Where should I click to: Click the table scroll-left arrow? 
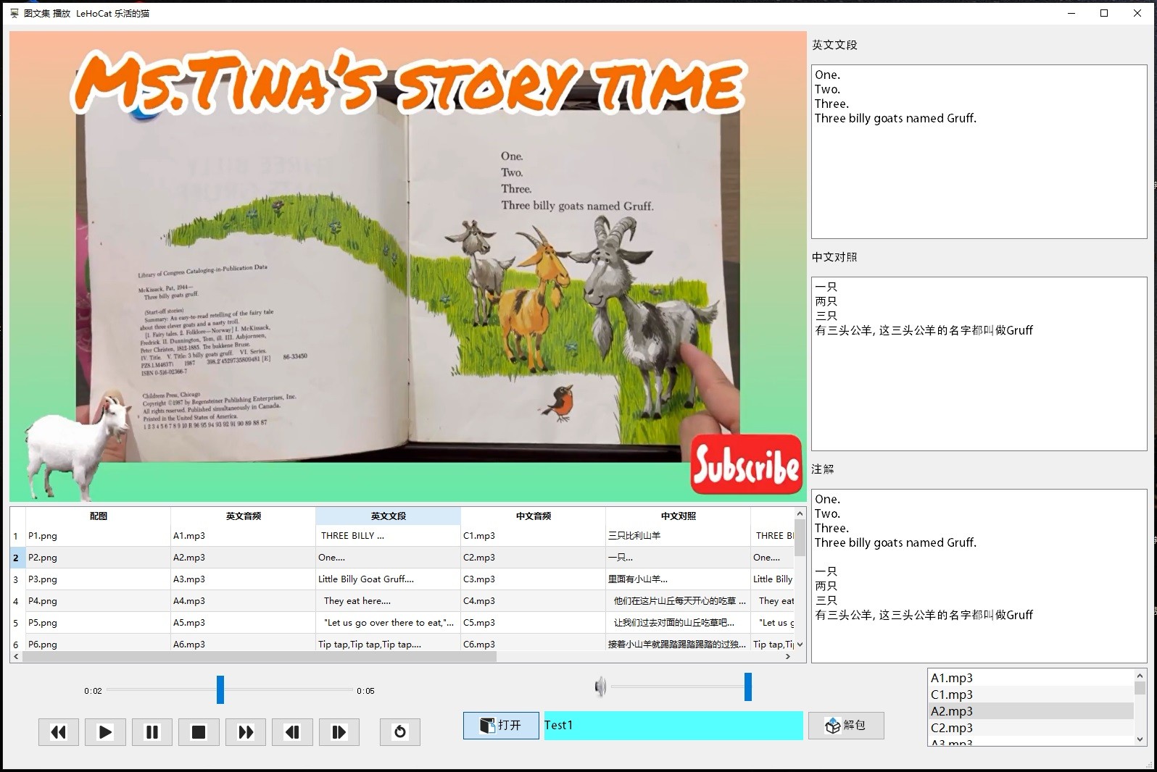click(17, 657)
